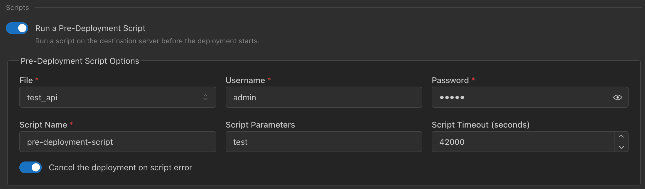Screen dimensions: 645x189
Task: Open the File selector showing test_api
Action: 117,97
